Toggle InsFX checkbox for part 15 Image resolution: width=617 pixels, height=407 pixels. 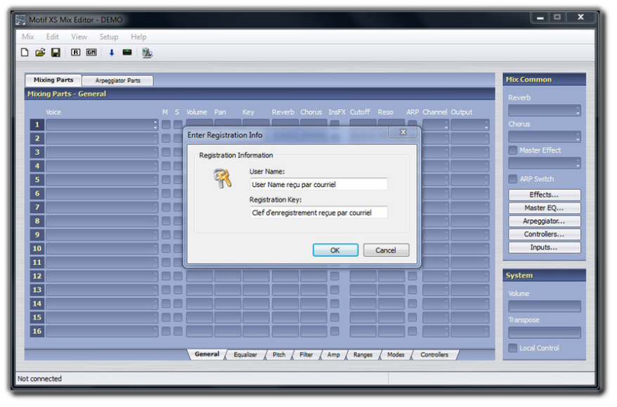tap(335, 317)
